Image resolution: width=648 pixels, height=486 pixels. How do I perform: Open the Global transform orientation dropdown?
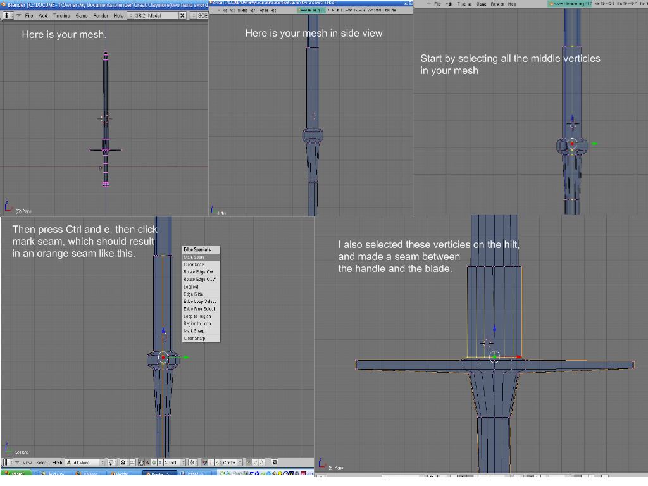[x=174, y=463]
